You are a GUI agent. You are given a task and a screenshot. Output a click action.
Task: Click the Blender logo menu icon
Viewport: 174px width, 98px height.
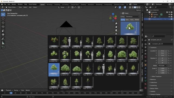click(x=2, y=4)
